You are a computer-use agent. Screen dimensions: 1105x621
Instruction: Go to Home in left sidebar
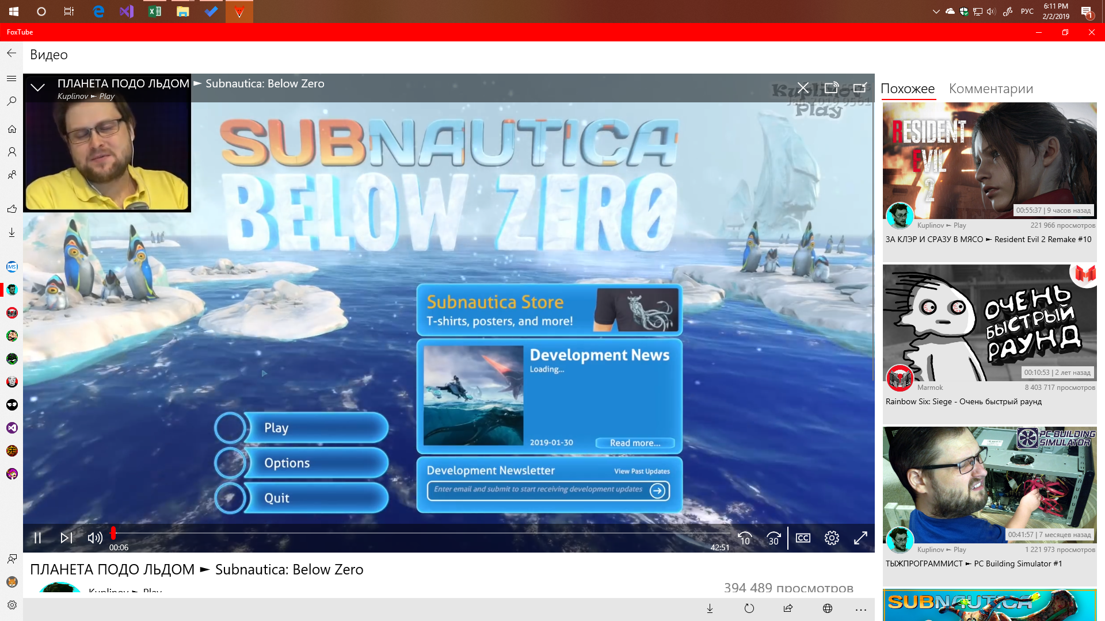pos(12,129)
